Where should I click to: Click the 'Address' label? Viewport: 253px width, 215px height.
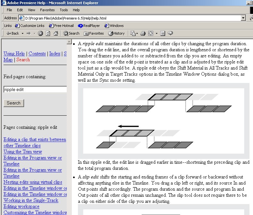pos(11,18)
